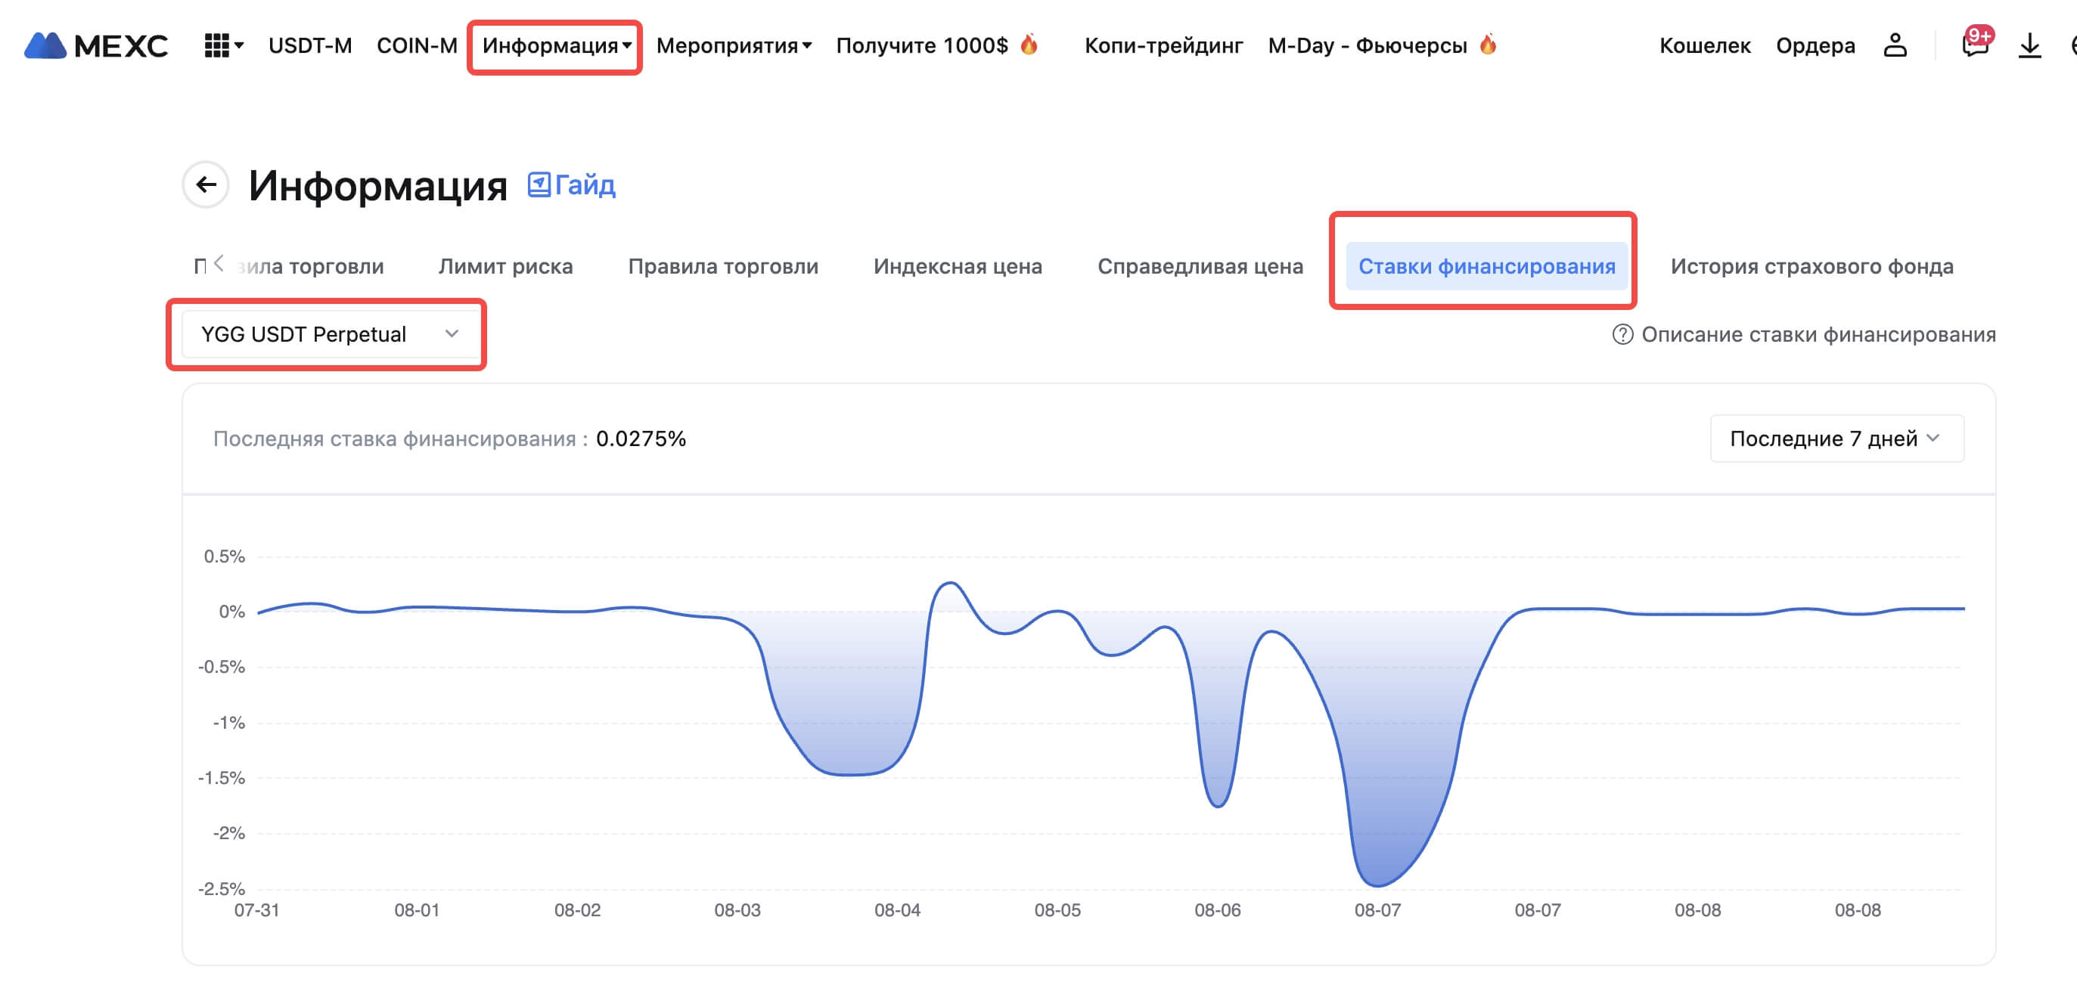Open История страхового фонда tab

point(1811,267)
